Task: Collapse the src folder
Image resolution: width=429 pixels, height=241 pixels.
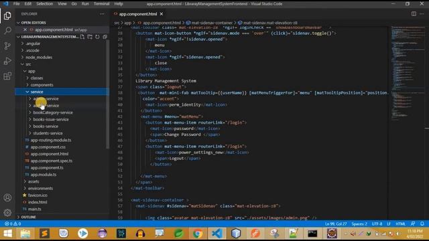Action: (x=28, y=64)
